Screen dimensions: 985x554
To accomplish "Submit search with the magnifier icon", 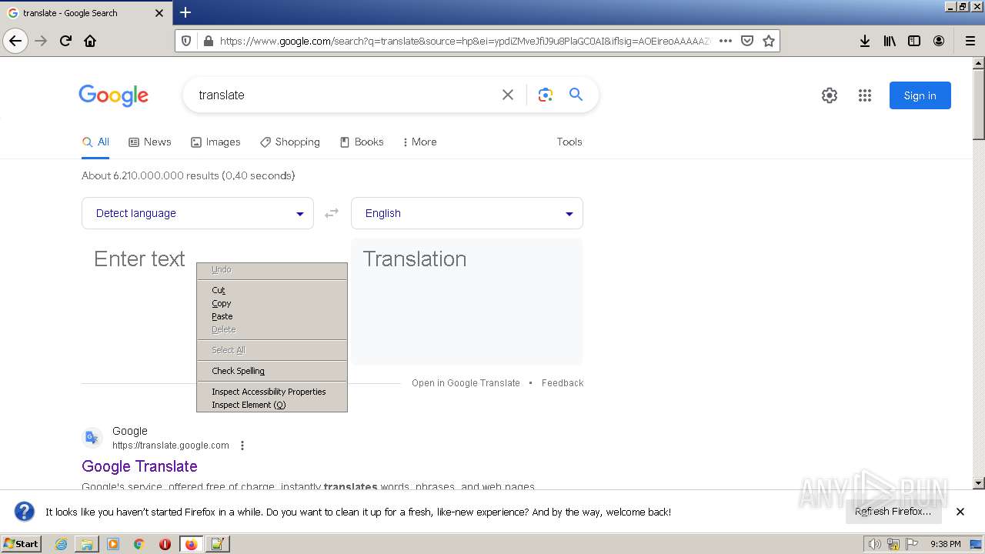I will 576,95.
